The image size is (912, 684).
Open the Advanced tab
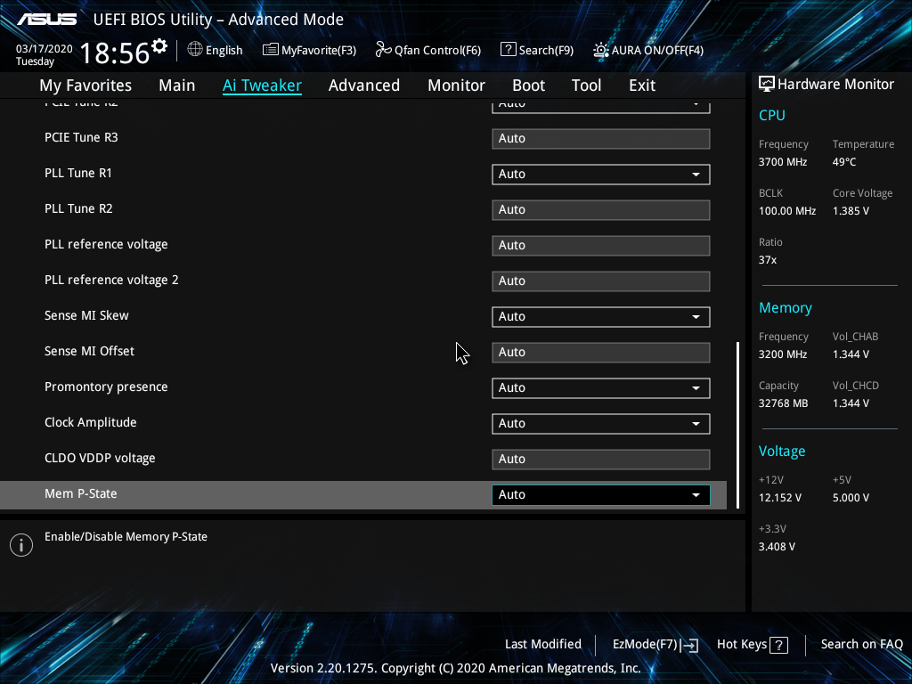(x=364, y=85)
